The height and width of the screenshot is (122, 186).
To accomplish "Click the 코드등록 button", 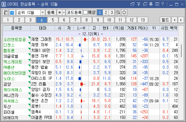I will [74, 12].
